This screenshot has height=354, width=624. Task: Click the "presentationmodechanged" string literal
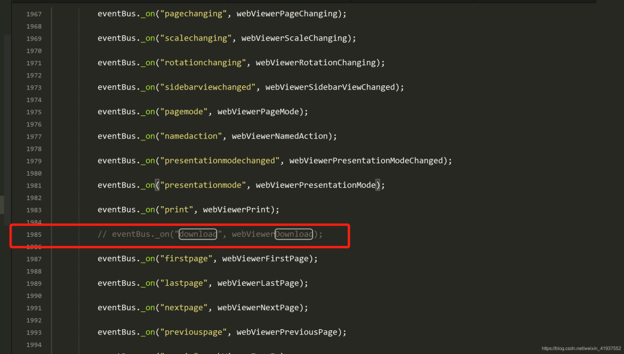pyautogui.click(x=220, y=161)
